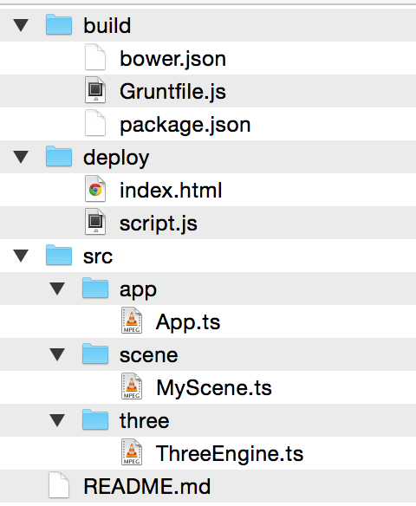Screen dimensions: 416x506
Task: Select the package.json file name
Action: tap(185, 126)
